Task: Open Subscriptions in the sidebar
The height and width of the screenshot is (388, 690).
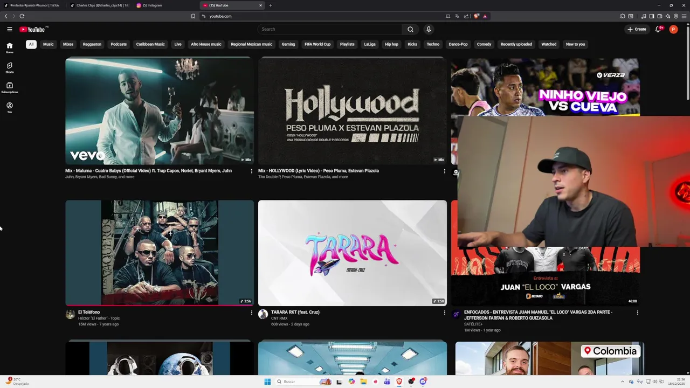Action: coord(10,87)
